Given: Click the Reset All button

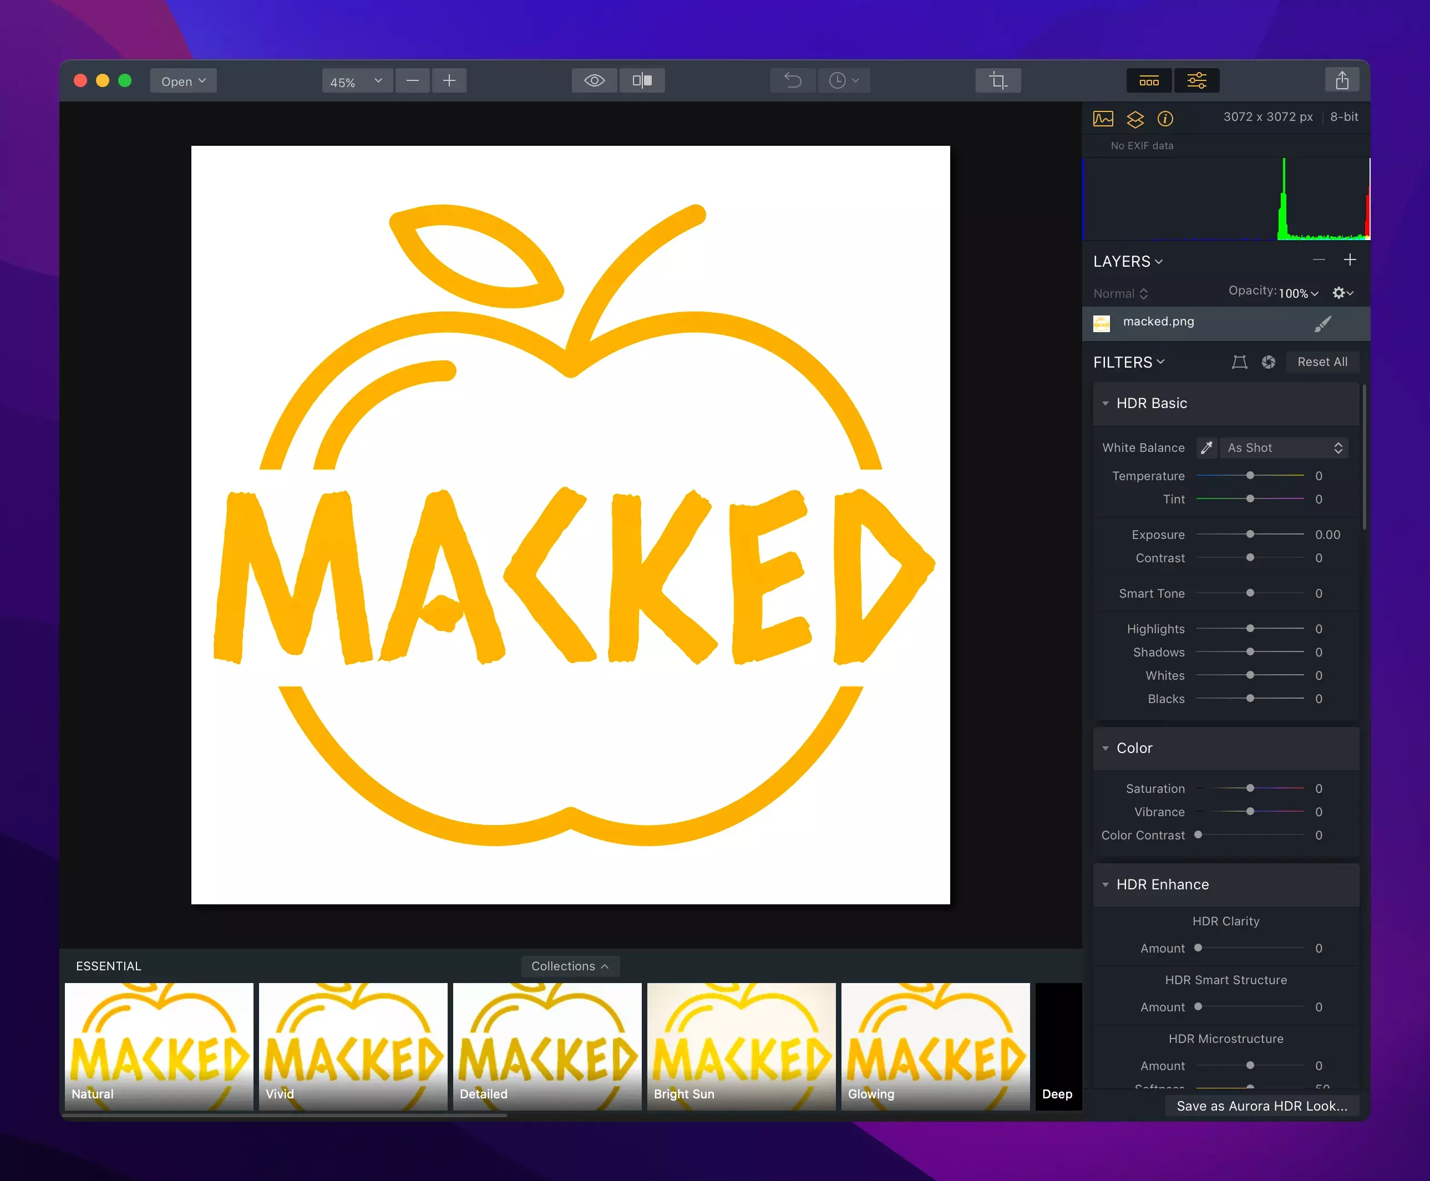Looking at the screenshot, I should tap(1322, 362).
